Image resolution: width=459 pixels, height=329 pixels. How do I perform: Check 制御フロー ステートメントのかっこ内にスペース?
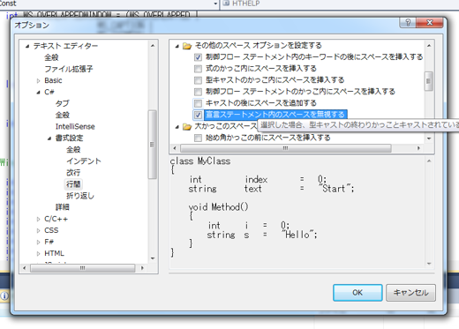coord(198,92)
